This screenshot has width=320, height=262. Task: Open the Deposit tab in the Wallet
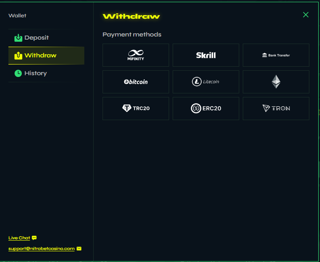[36, 38]
